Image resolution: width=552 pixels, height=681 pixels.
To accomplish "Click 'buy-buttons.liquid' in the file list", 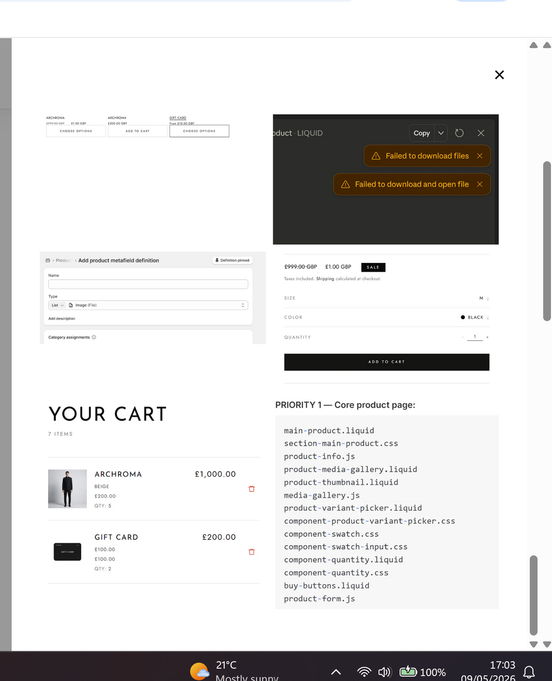I will (327, 586).
